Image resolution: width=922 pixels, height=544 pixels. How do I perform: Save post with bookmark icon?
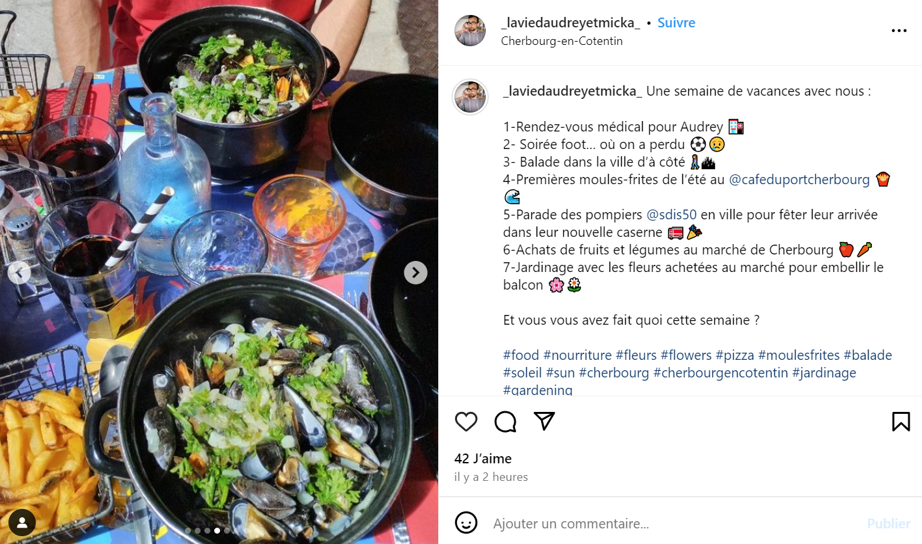[x=901, y=422]
